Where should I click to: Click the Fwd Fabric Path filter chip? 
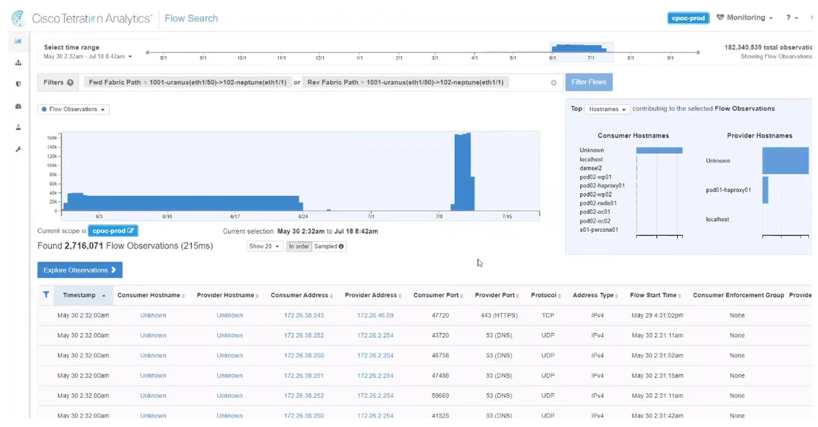(188, 82)
